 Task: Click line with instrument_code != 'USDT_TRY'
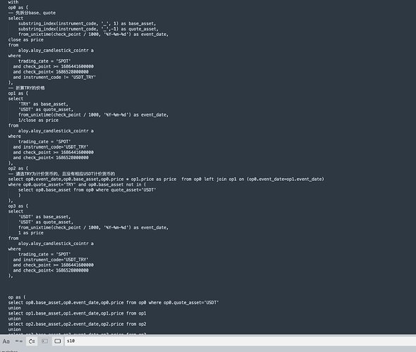coord(54,77)
